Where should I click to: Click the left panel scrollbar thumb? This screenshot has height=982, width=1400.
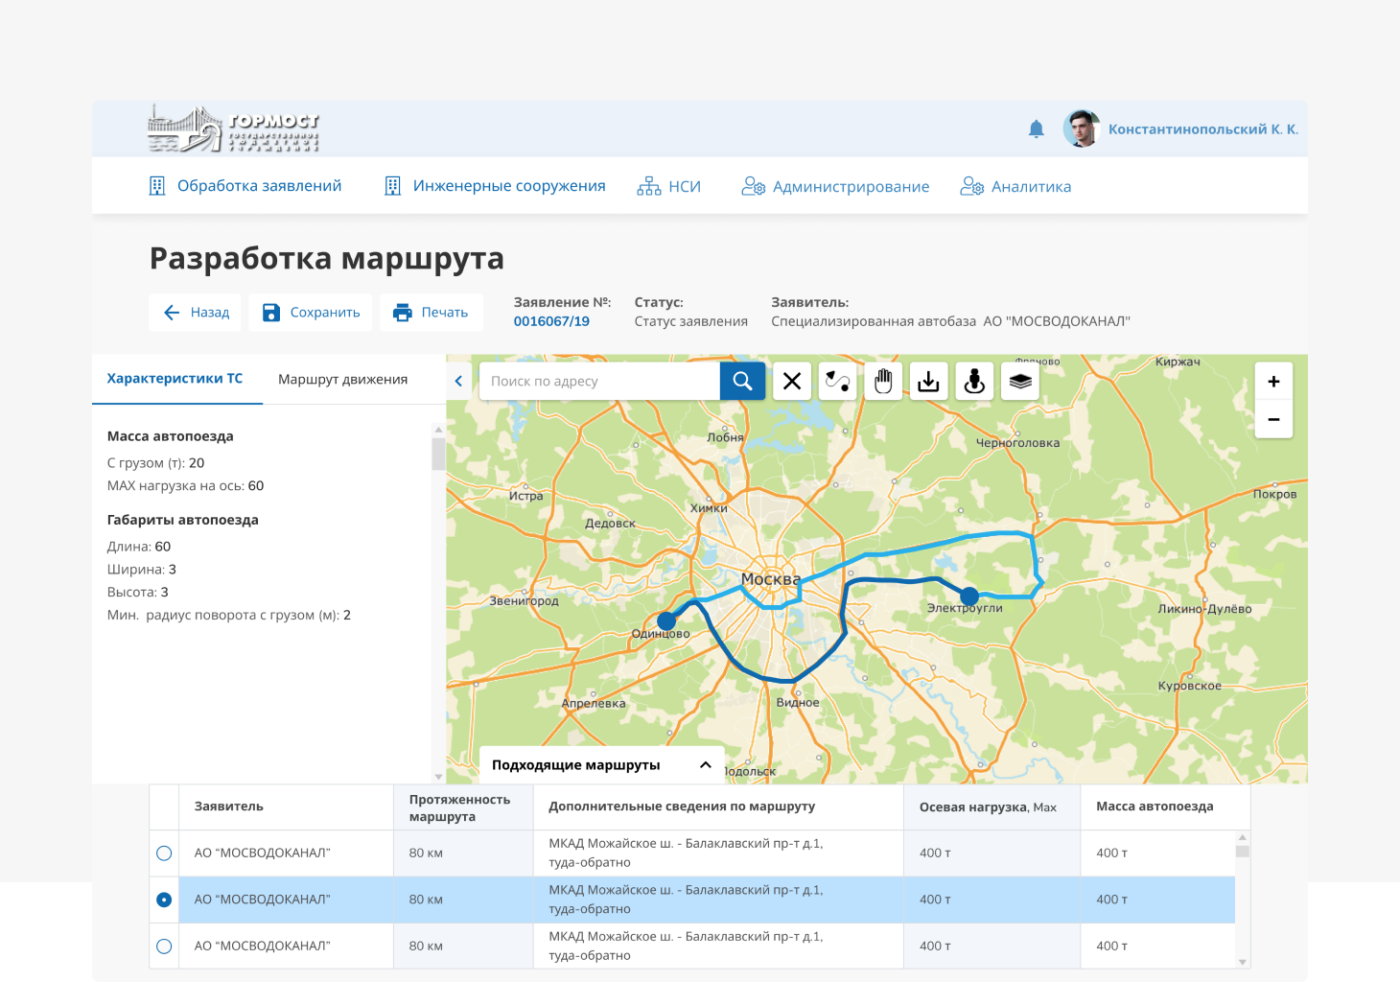438,454
